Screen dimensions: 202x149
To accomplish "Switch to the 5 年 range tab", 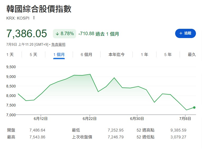I will [168, 54].
